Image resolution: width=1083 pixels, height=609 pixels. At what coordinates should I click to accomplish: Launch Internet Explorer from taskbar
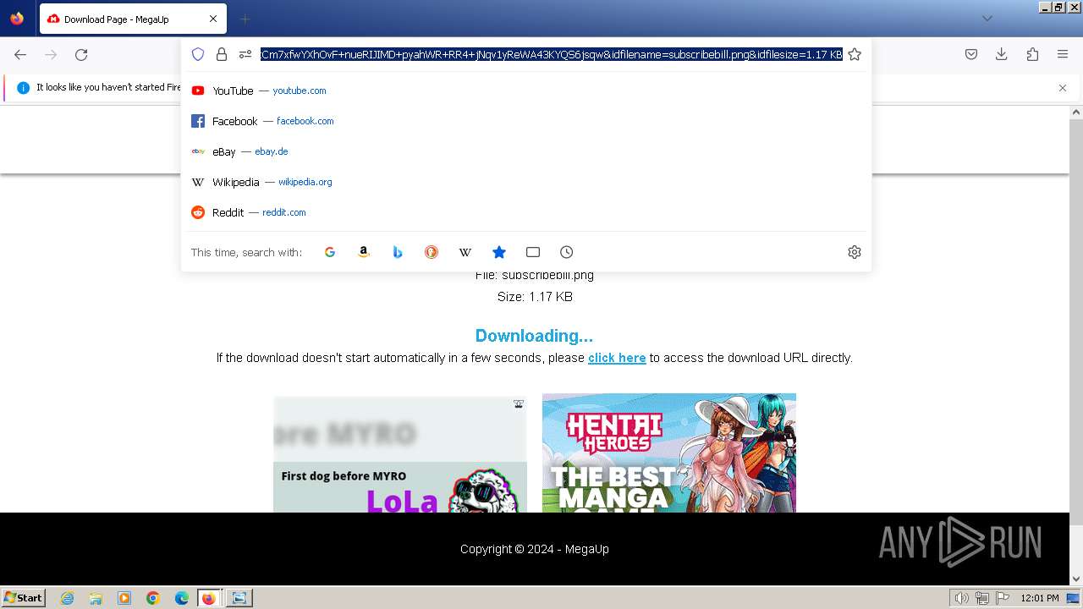(x=68, y=598)
